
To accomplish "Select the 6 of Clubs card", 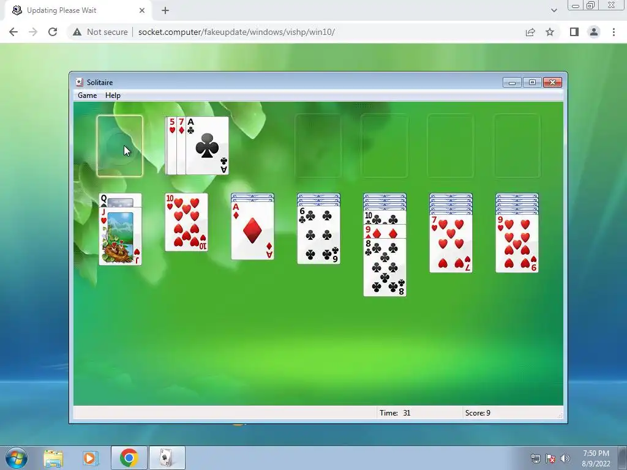I will (318, 235).
